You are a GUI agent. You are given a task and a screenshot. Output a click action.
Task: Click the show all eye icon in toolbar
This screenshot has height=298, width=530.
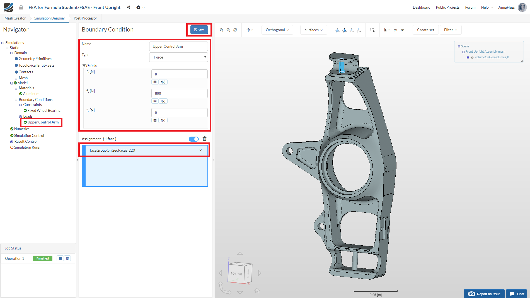click(x=403, y=30)
